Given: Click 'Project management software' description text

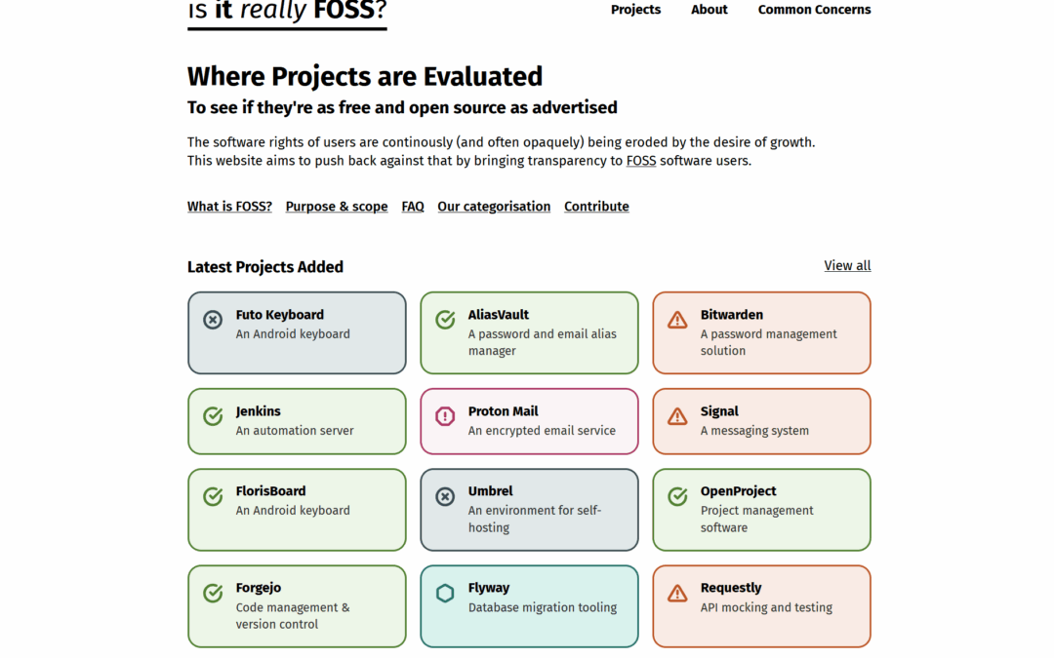Looking at the screenshot, I should click(x=757, y=519).
